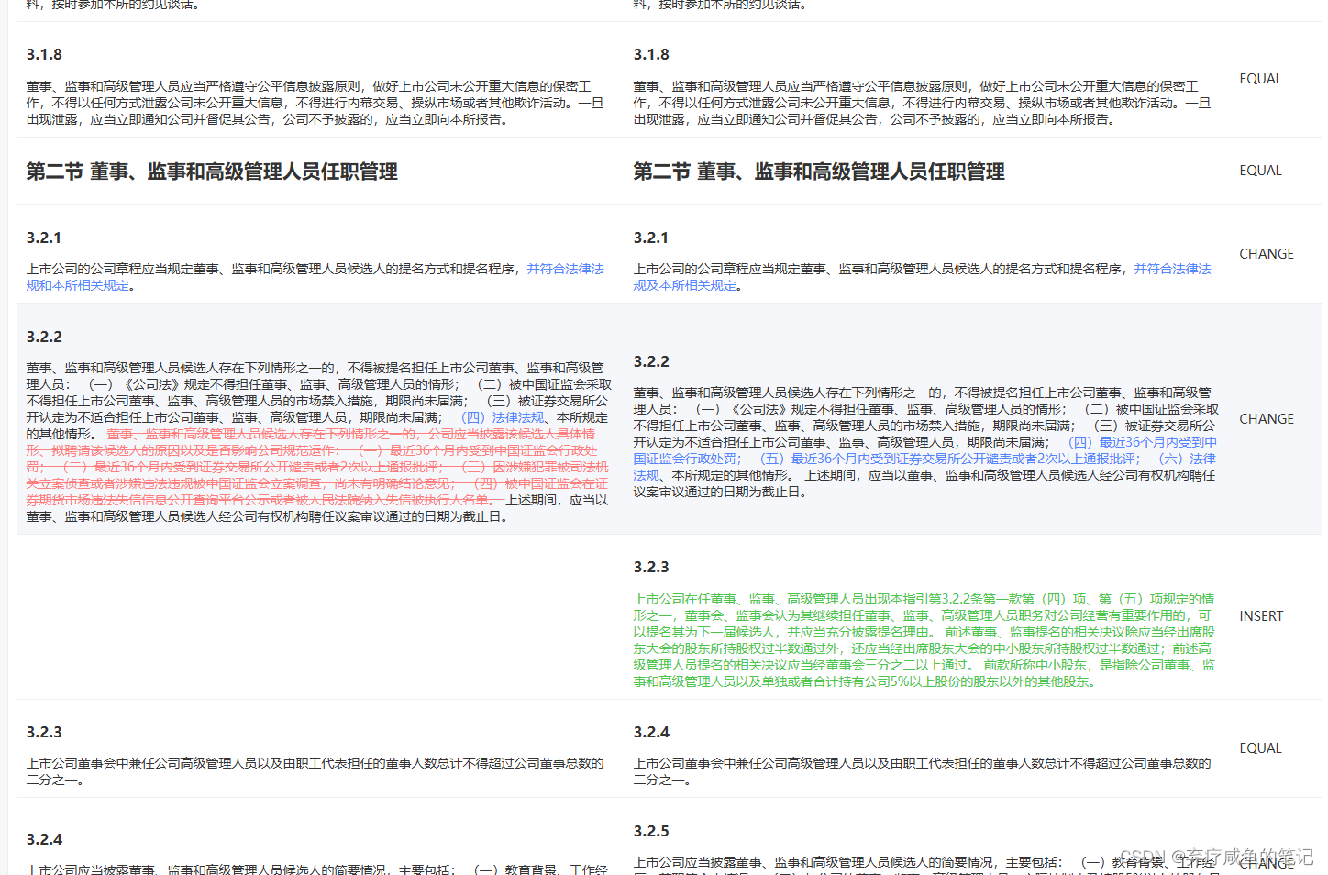The height and width of the screenshot is (875, 1328).
Task: Click right column heading 3.2.1
Action: coord(651,238)
